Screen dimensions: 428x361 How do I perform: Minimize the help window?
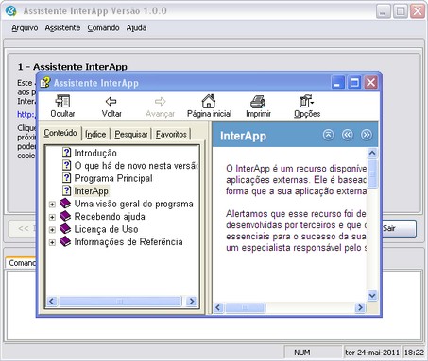(x=338, y=83)
